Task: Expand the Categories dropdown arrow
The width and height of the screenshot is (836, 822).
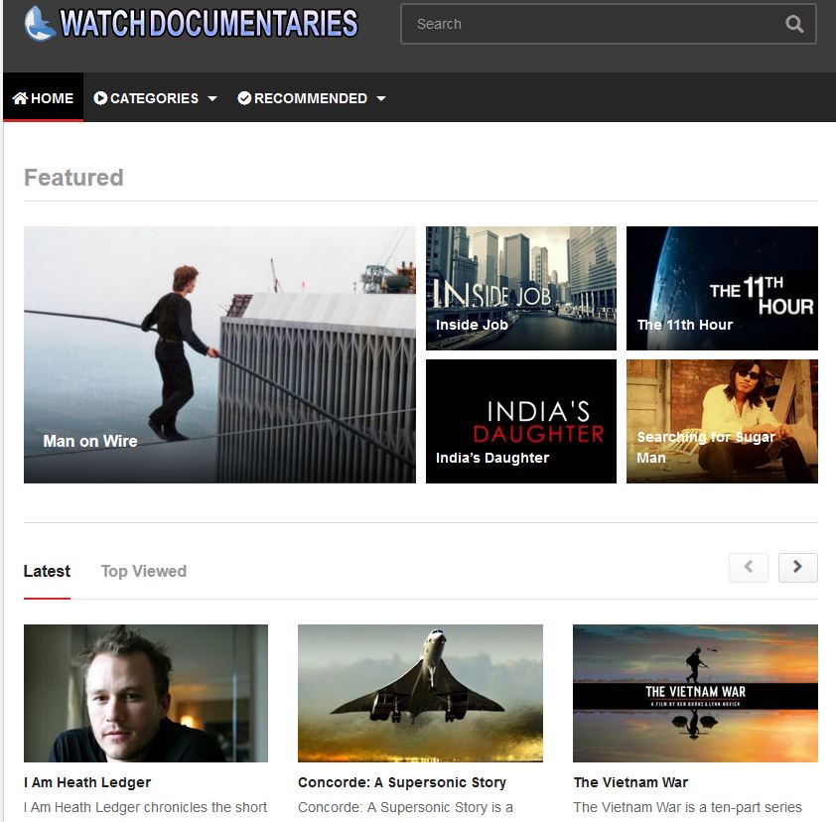Action: [212, 98]
